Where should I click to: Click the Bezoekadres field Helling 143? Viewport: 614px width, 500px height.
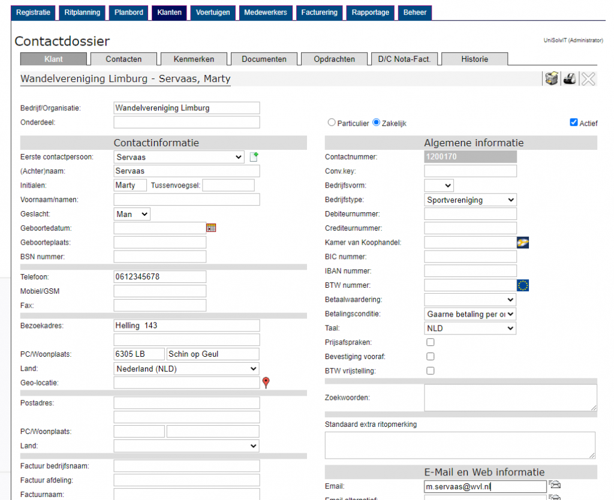[186, 326]
